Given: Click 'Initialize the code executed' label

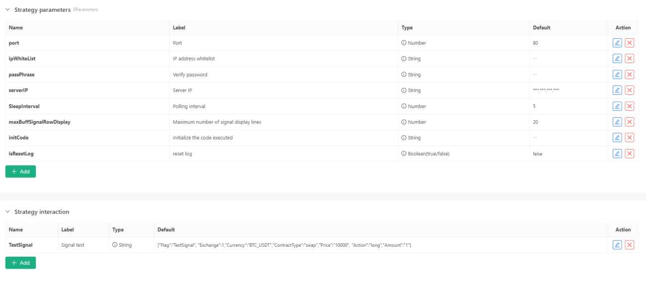Looking at the screenshot, I should (x=203, y=138).
